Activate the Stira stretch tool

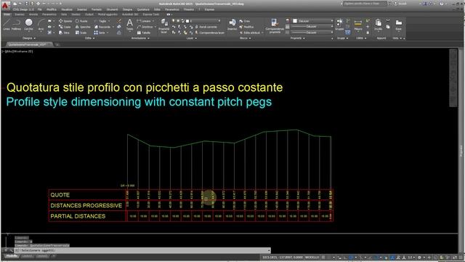point(64,33)
